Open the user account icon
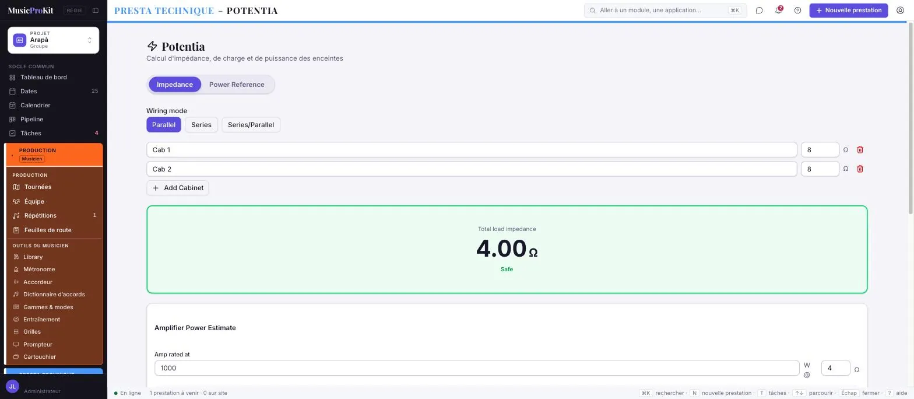Image resolution: width=914 pixels, height=399 pixels. [900, 10]
